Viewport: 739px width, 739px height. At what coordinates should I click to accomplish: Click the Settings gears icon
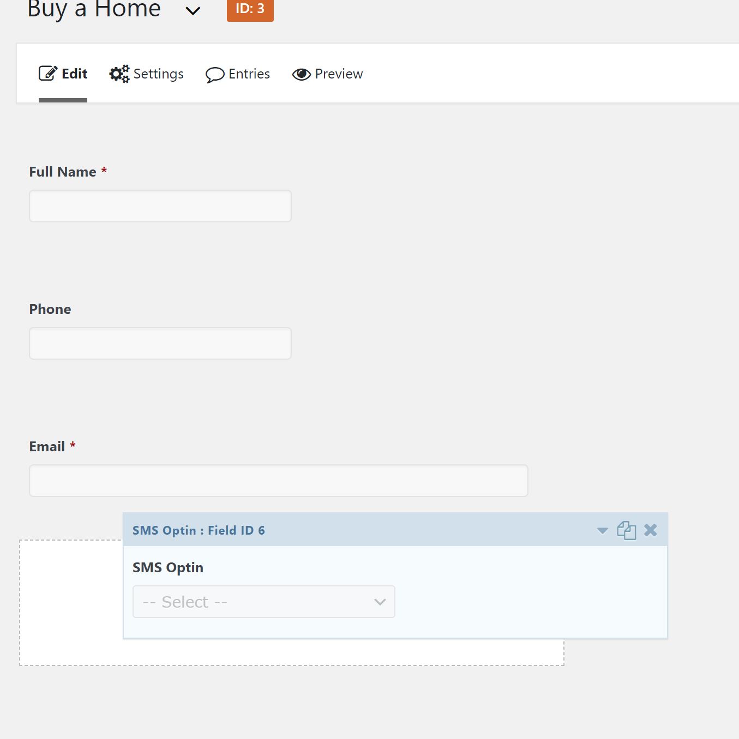pos(119,74)
